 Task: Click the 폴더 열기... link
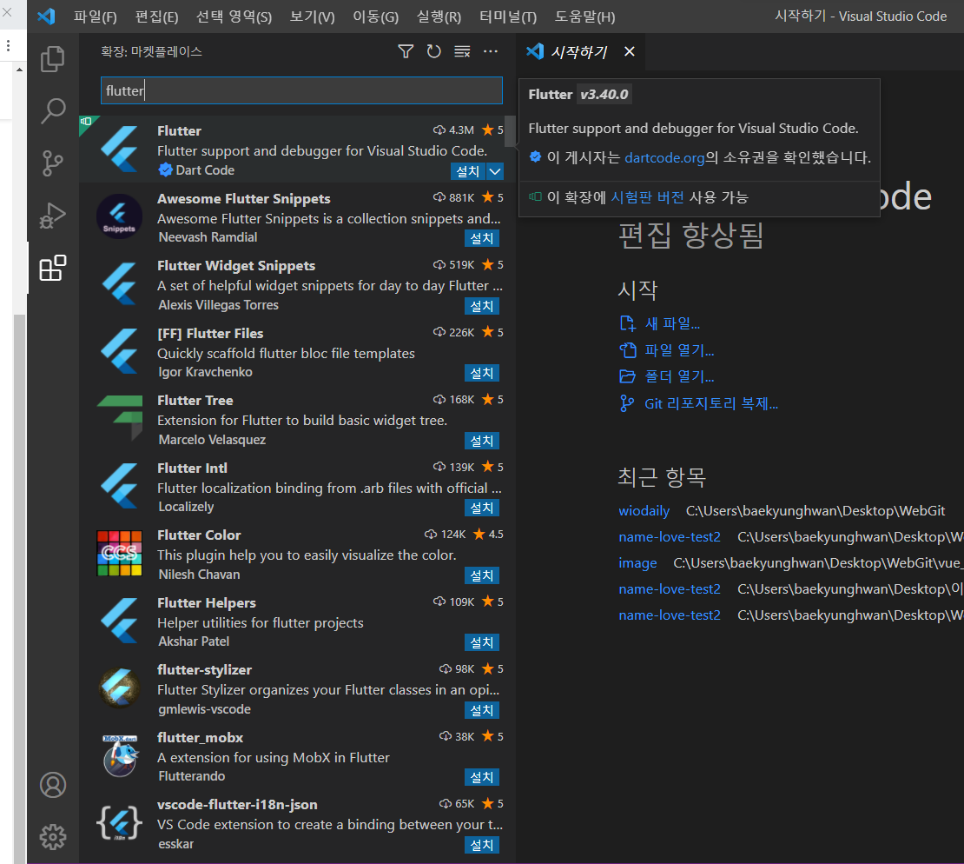pos(679,376)
